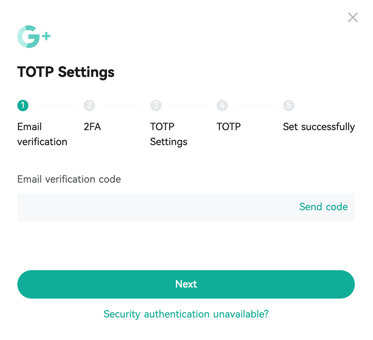Viewport: 373px width, 340px height.
Task: Select the Email verification step label
Action: click(x=42, y=134)
